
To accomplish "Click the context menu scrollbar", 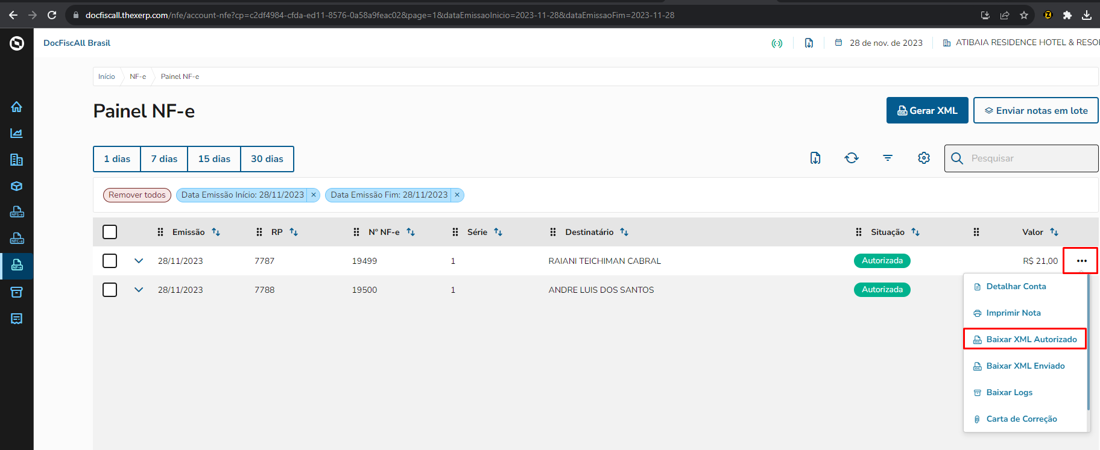I will tap(1089, 342).
